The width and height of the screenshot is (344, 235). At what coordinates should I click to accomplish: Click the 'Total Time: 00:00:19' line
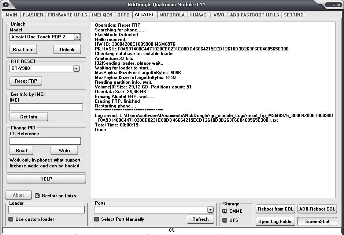point(116,125)
